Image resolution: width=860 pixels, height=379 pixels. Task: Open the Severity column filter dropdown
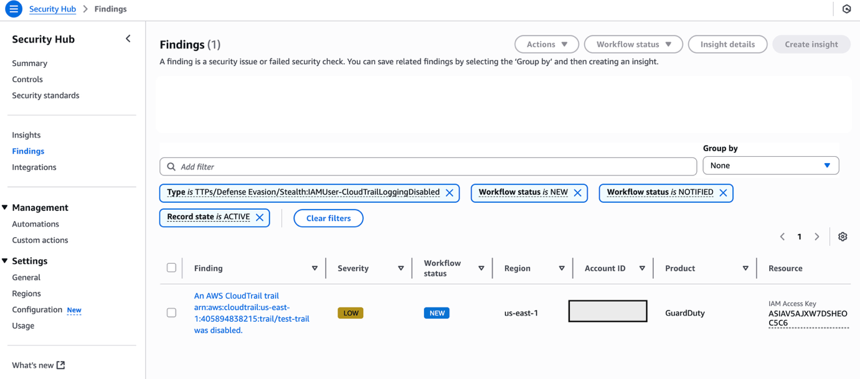pyautogui.click(x=401, y=268)
